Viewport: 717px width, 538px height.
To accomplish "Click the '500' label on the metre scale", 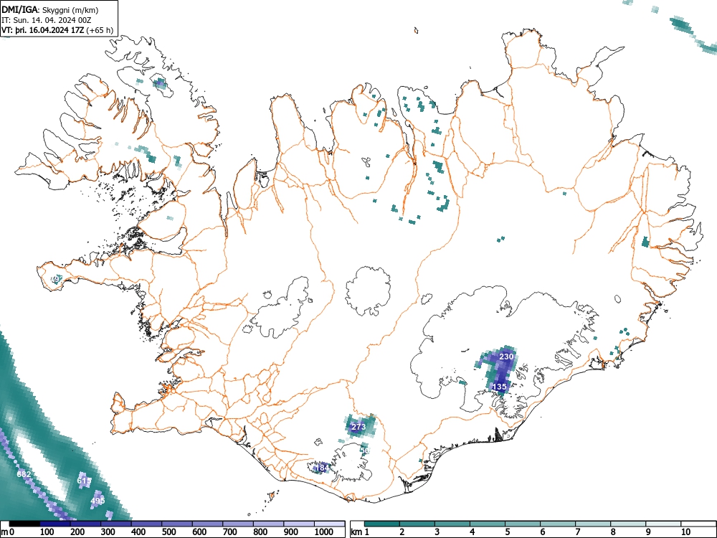I will click(168, 532).
